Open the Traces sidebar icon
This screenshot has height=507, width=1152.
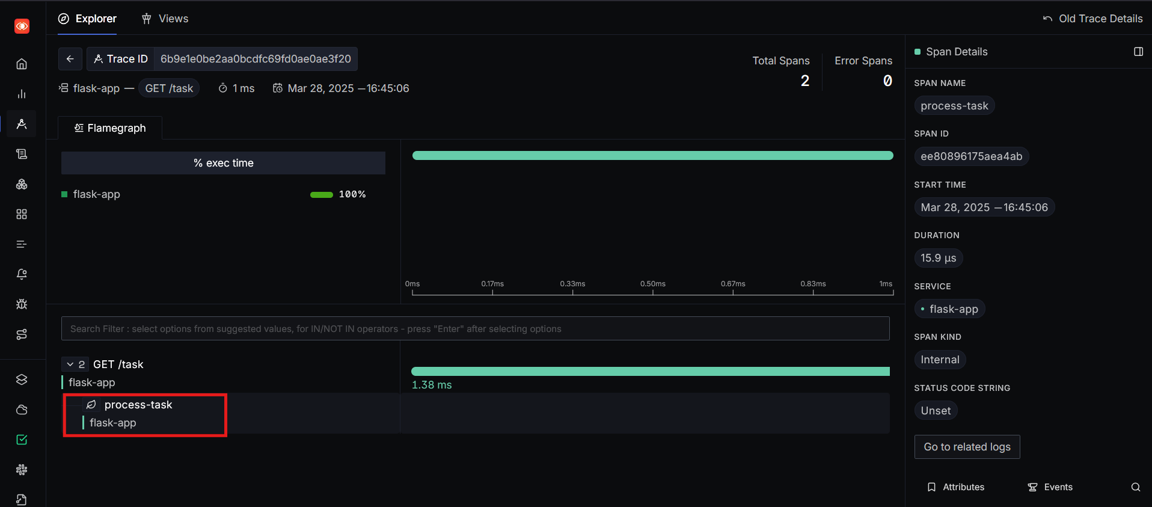22,124
